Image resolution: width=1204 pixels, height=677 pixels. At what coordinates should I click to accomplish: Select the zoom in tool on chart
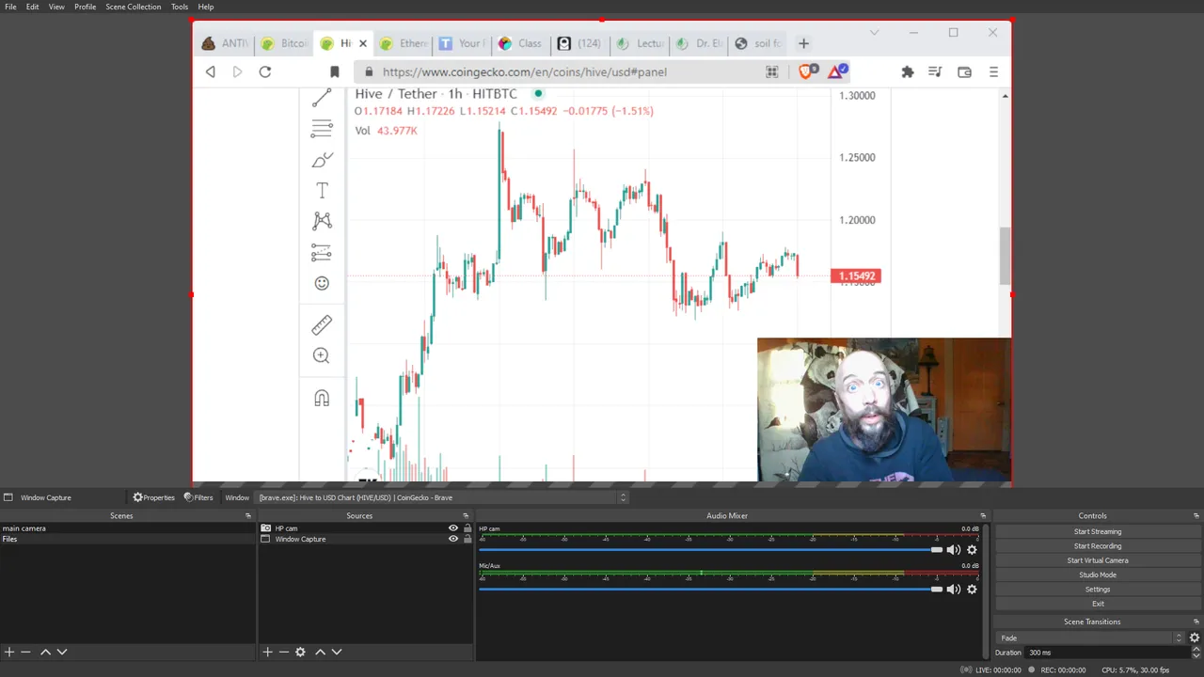pyautogui.click(x=322, y=355)
